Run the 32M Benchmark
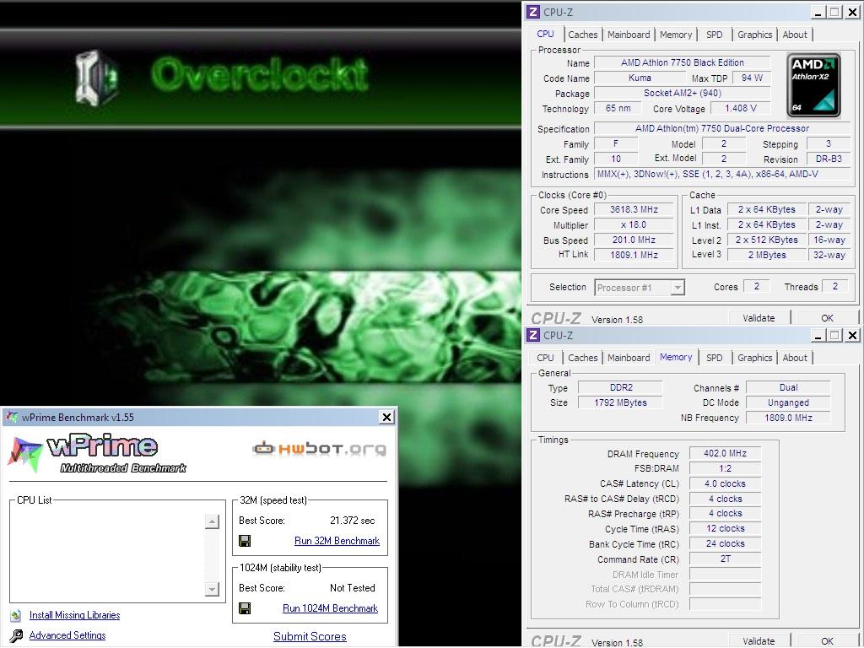This screenshot has width=864, height=648. pyautogui.click(x=337, y=541)
